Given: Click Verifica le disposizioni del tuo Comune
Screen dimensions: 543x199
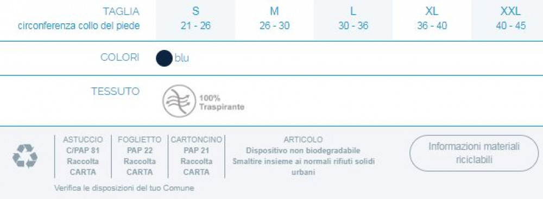Looking at the screenshot, I should click(x=124, y=188).
